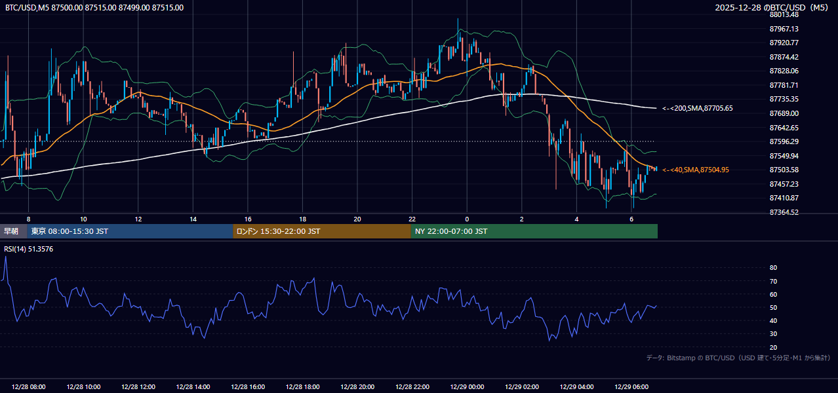The image size is (838, 393).
Task: Click the RSI axis level 80
Action: click(x=774, y=268)
